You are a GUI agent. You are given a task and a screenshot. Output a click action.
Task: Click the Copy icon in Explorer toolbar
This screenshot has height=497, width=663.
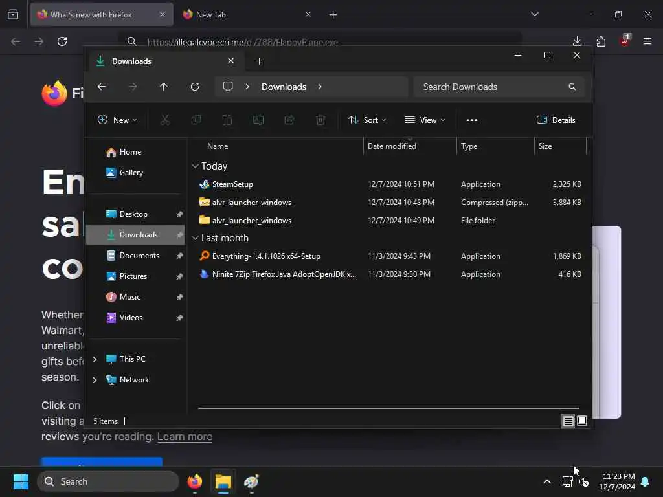196,120
